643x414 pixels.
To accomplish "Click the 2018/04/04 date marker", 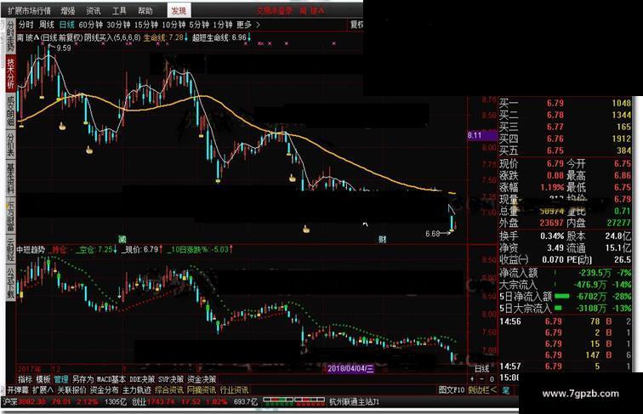I will pyautogui.click(x=350, y=368).
